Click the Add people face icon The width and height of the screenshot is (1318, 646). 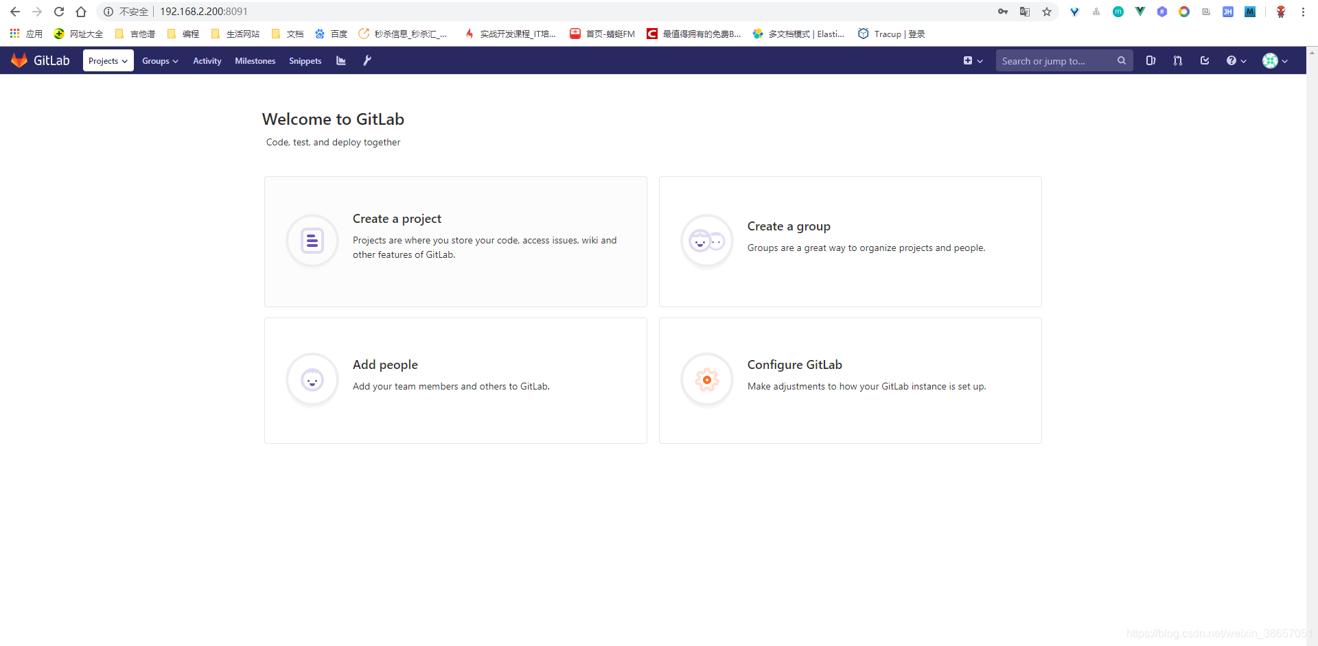click(312, 379)
